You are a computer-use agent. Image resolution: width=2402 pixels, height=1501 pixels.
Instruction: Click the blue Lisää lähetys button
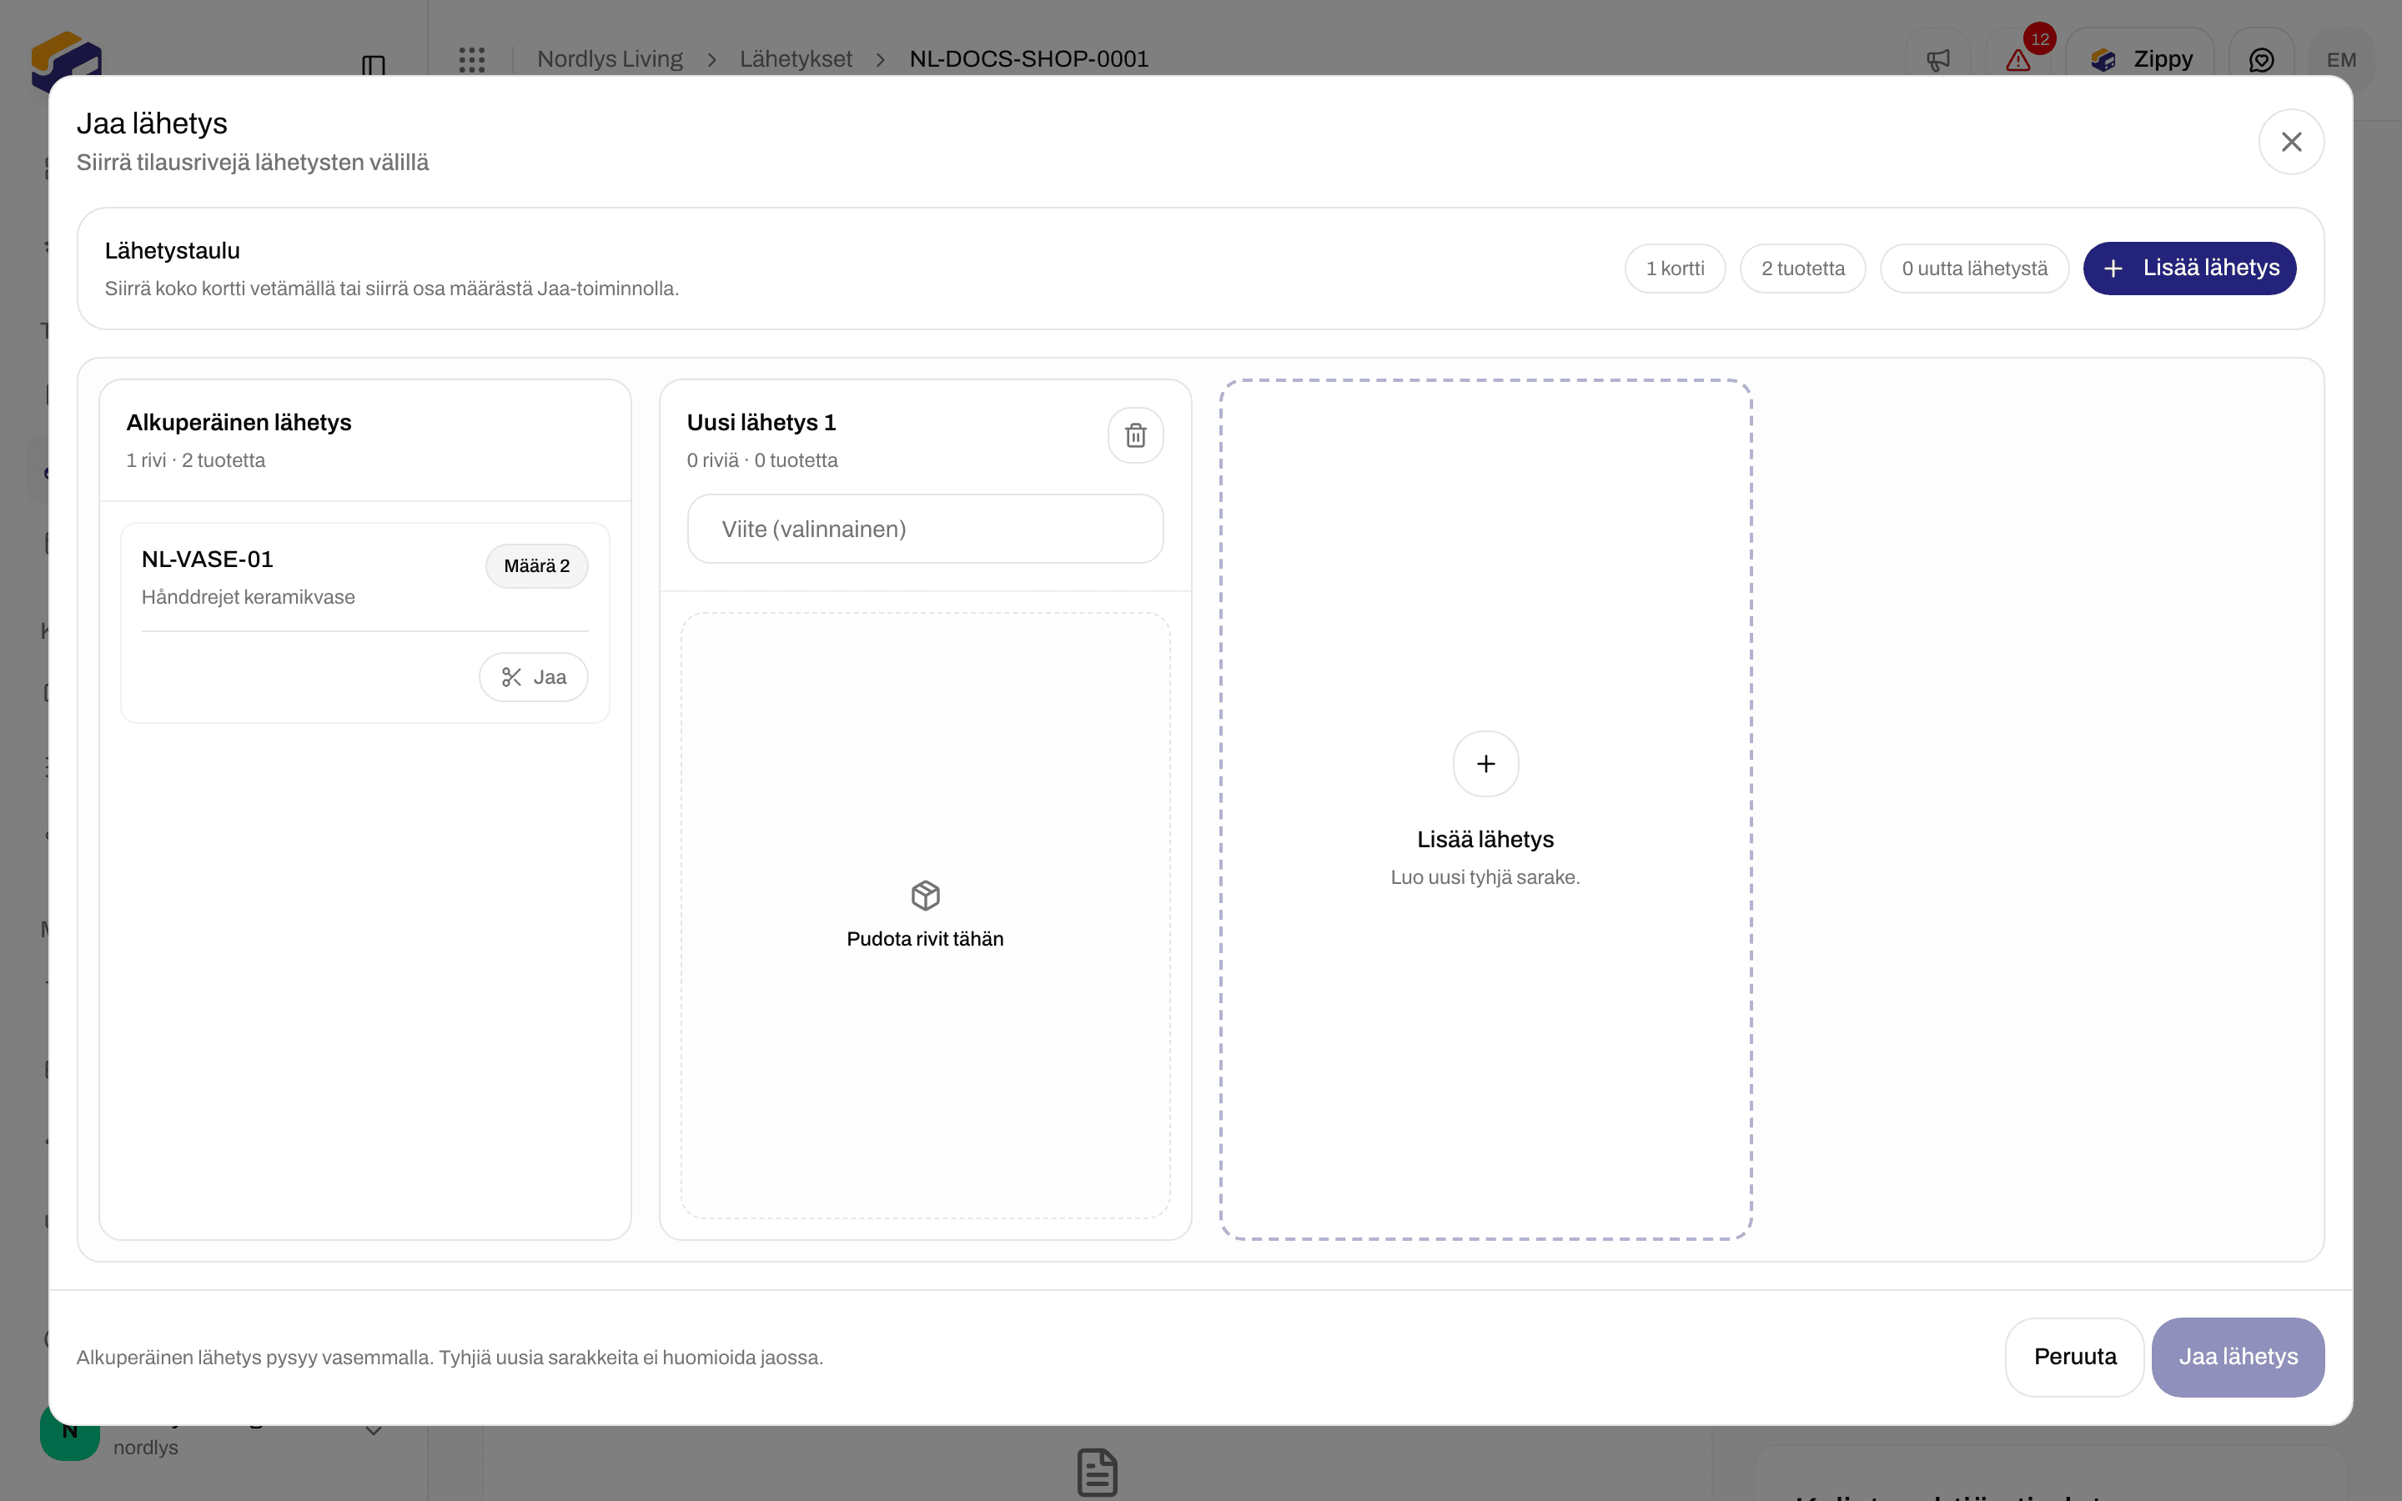tap(2189, 268)
